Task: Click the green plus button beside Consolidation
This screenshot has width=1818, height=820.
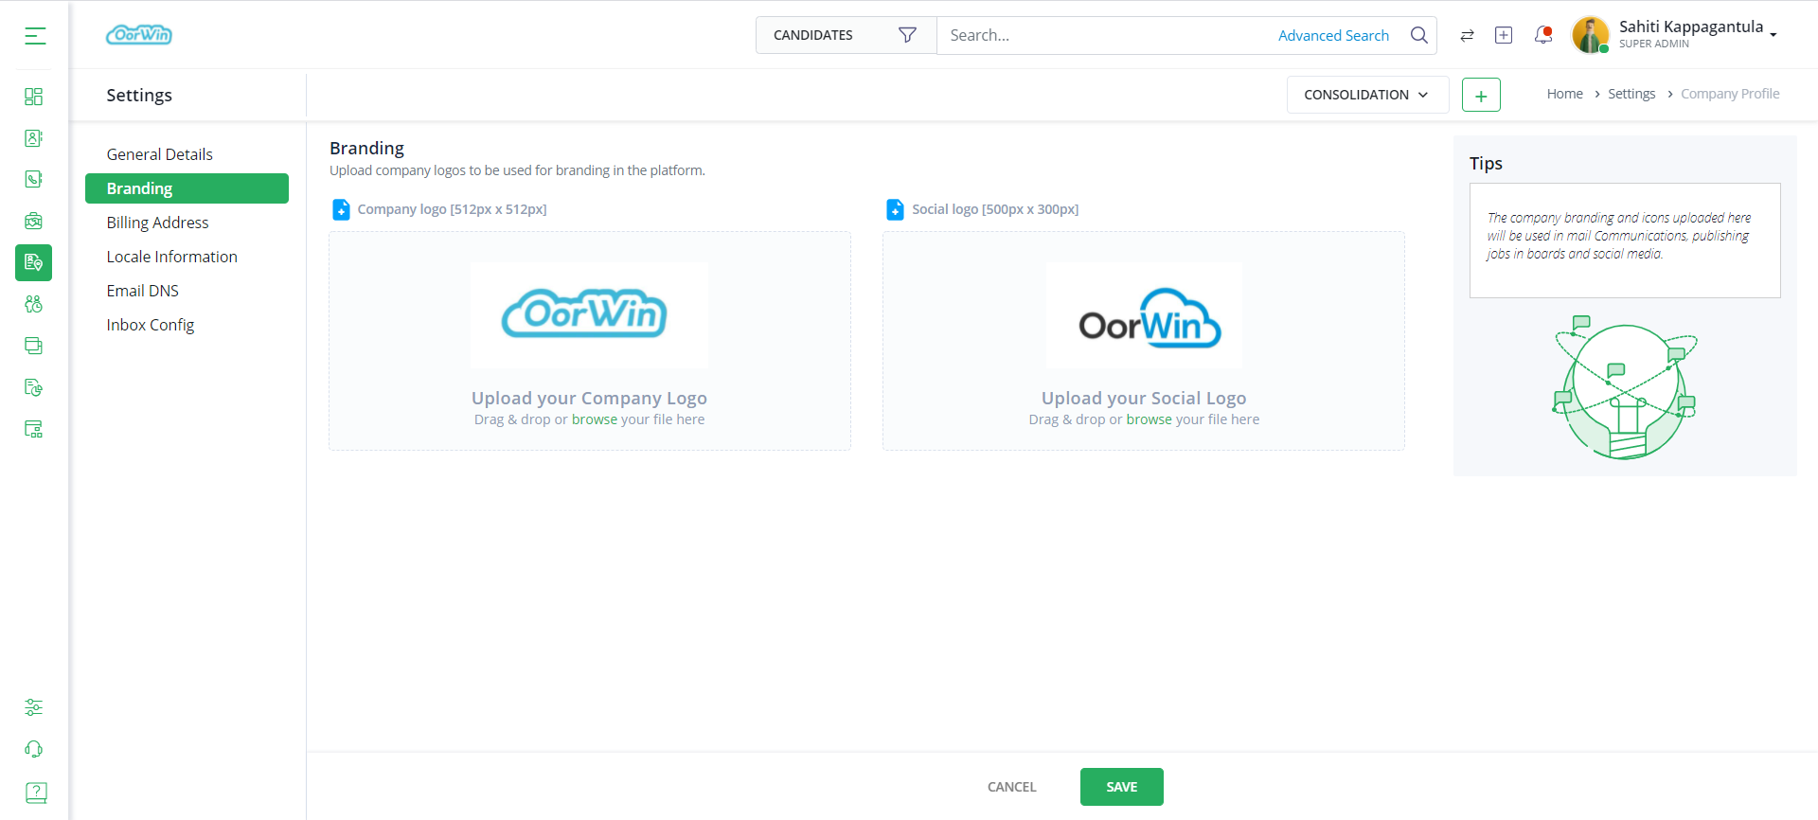Action: (1481, 95)
